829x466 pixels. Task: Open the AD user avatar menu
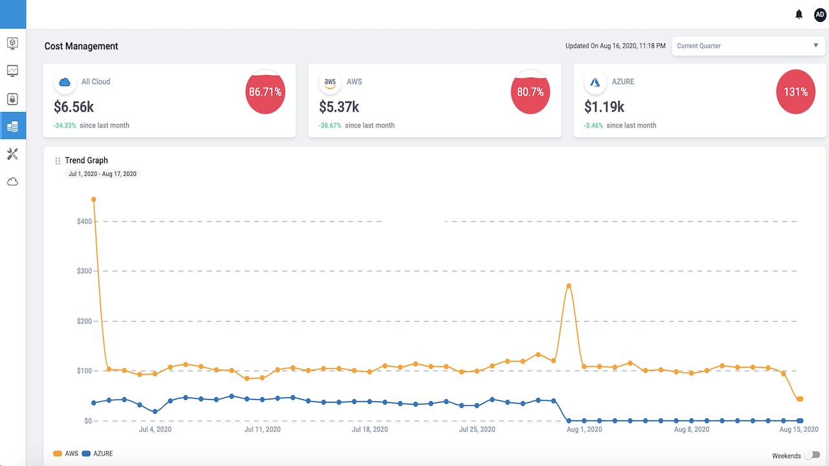click(820, 14)
